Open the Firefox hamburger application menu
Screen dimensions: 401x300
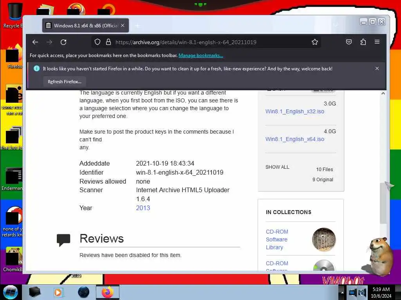pyautogui.click(x=377, y=42)
